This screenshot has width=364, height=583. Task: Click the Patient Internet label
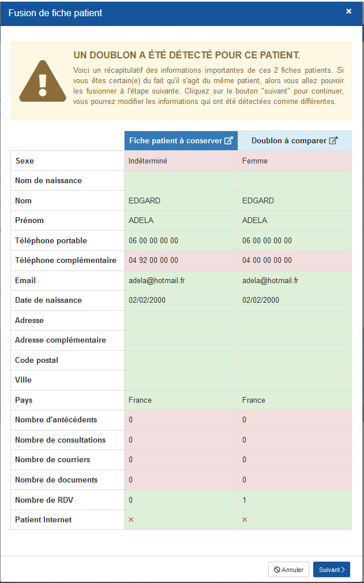pyautogui.click(x=43, y=519)
